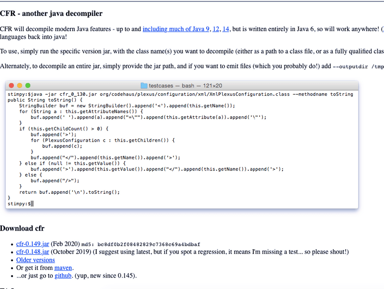384x289 pixels.
Task: Click the 'Download cfr' heading
Action: 22,228
